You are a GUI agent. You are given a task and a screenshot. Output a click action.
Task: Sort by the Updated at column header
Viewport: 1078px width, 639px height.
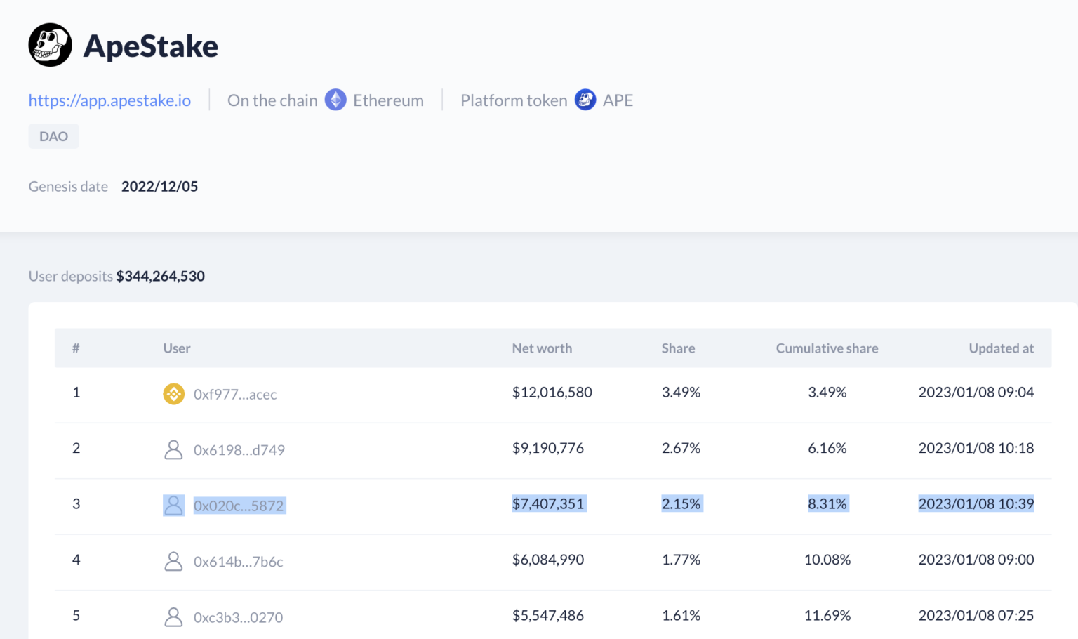click(x=1001, y=348)
